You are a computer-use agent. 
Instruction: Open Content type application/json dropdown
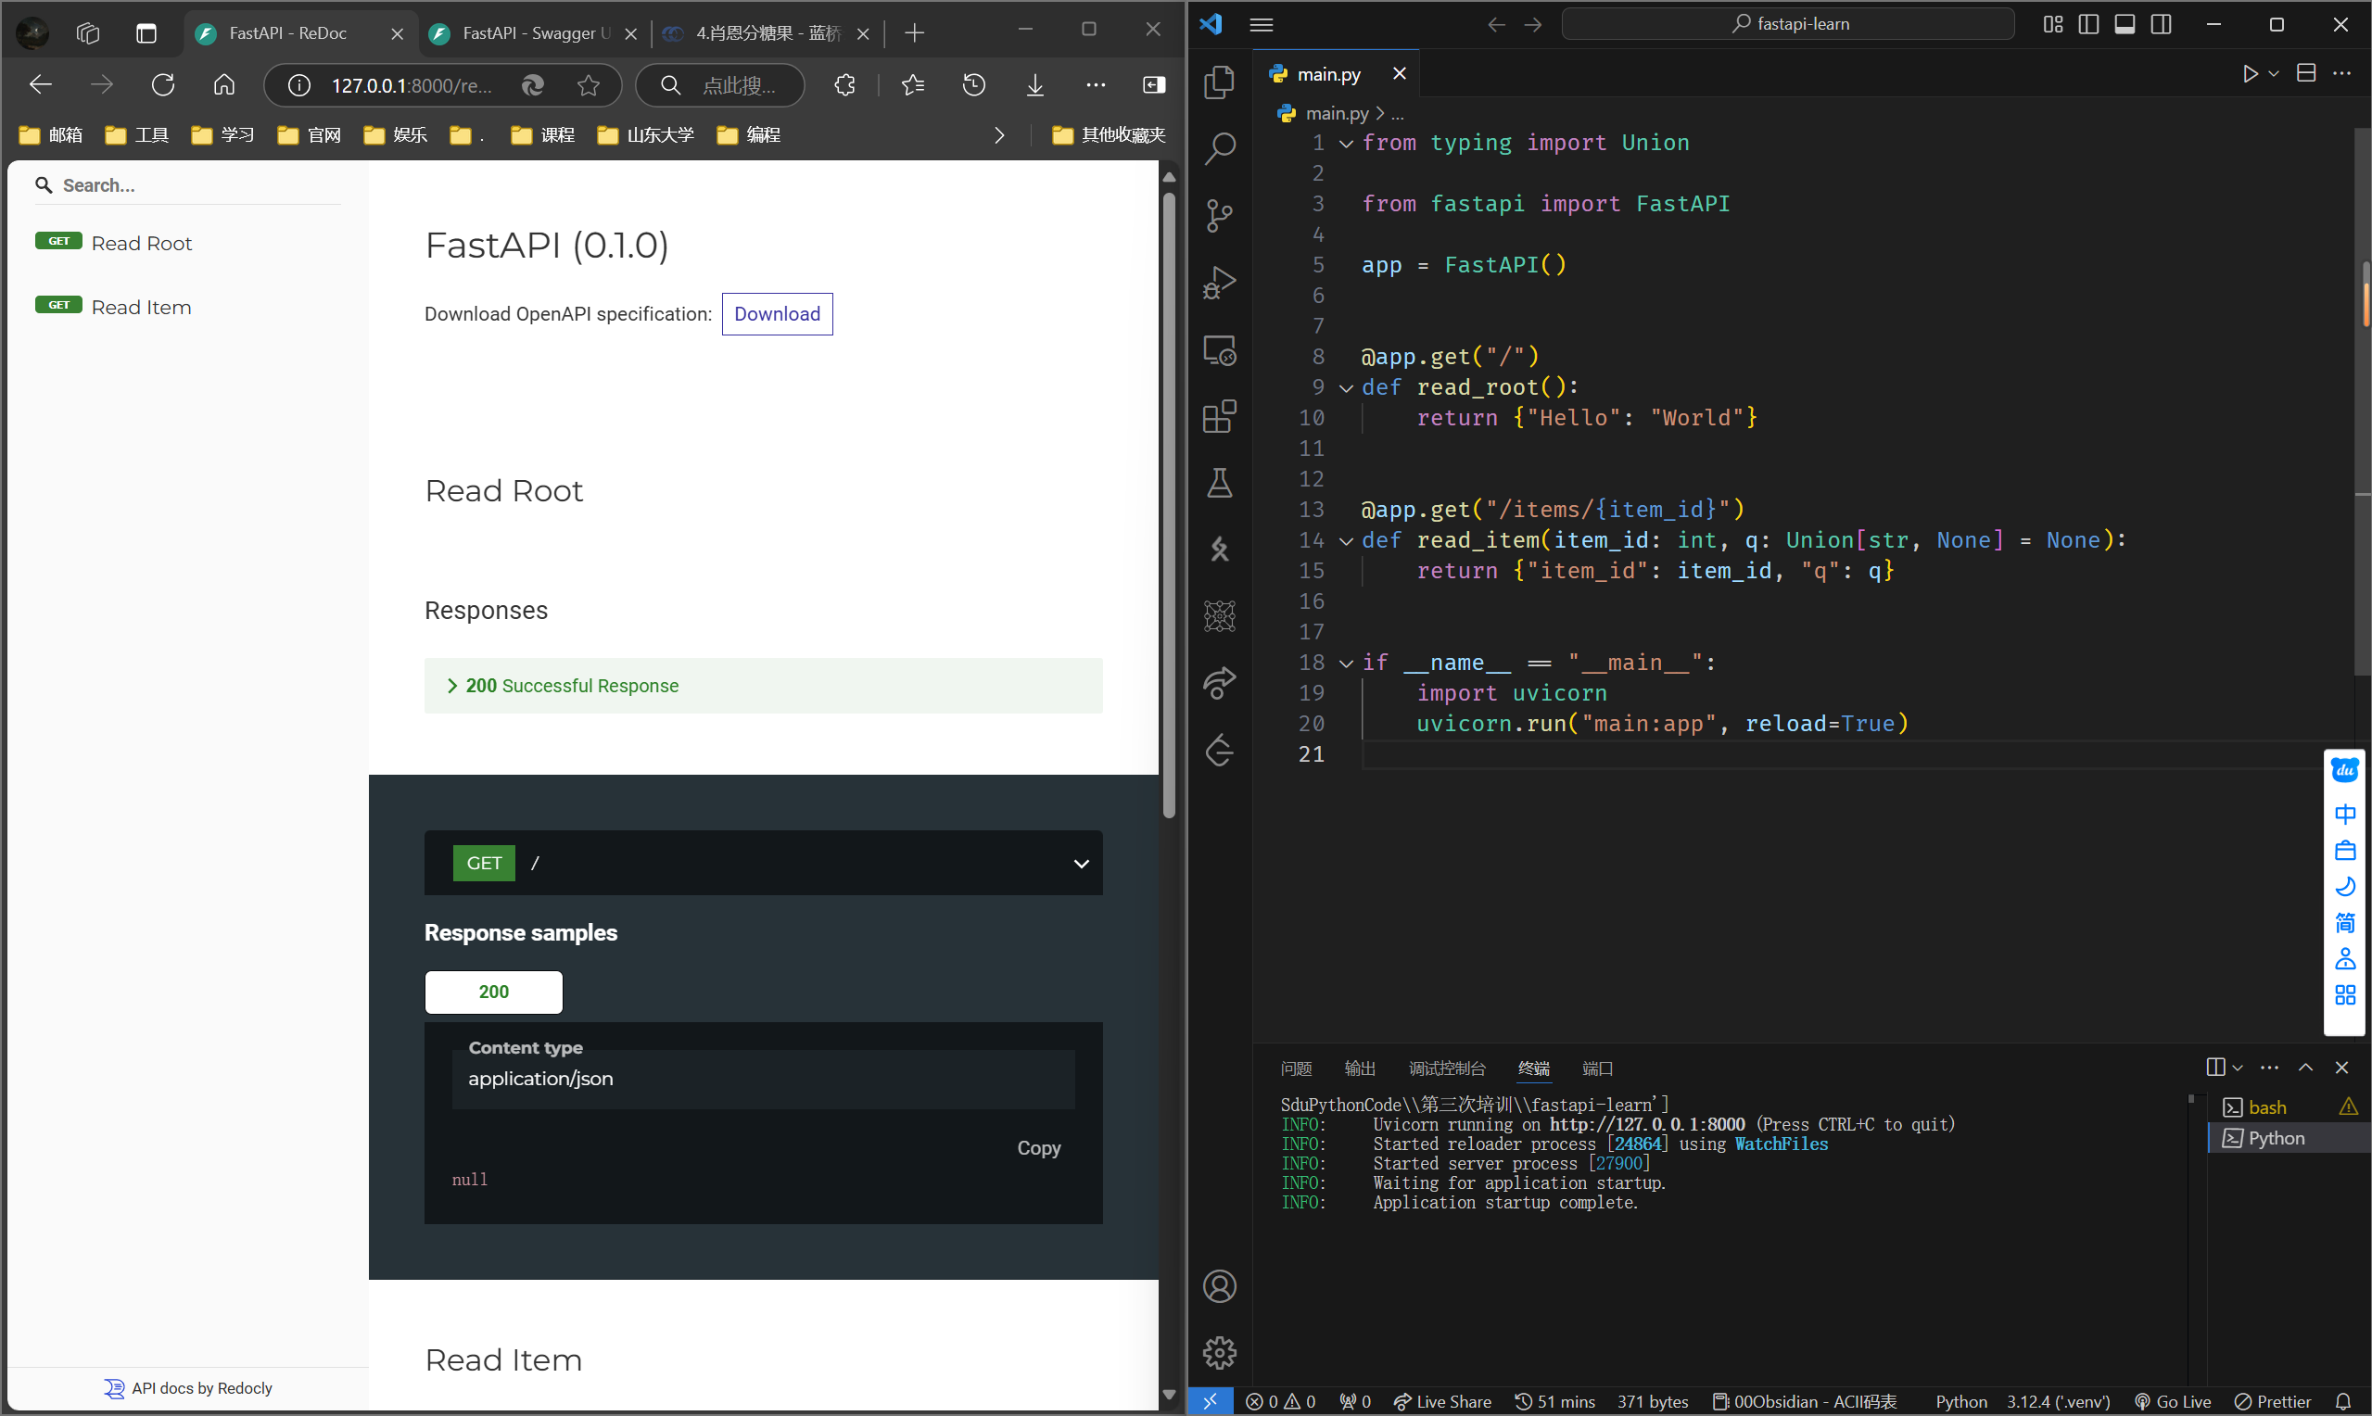pos(763,1079)
